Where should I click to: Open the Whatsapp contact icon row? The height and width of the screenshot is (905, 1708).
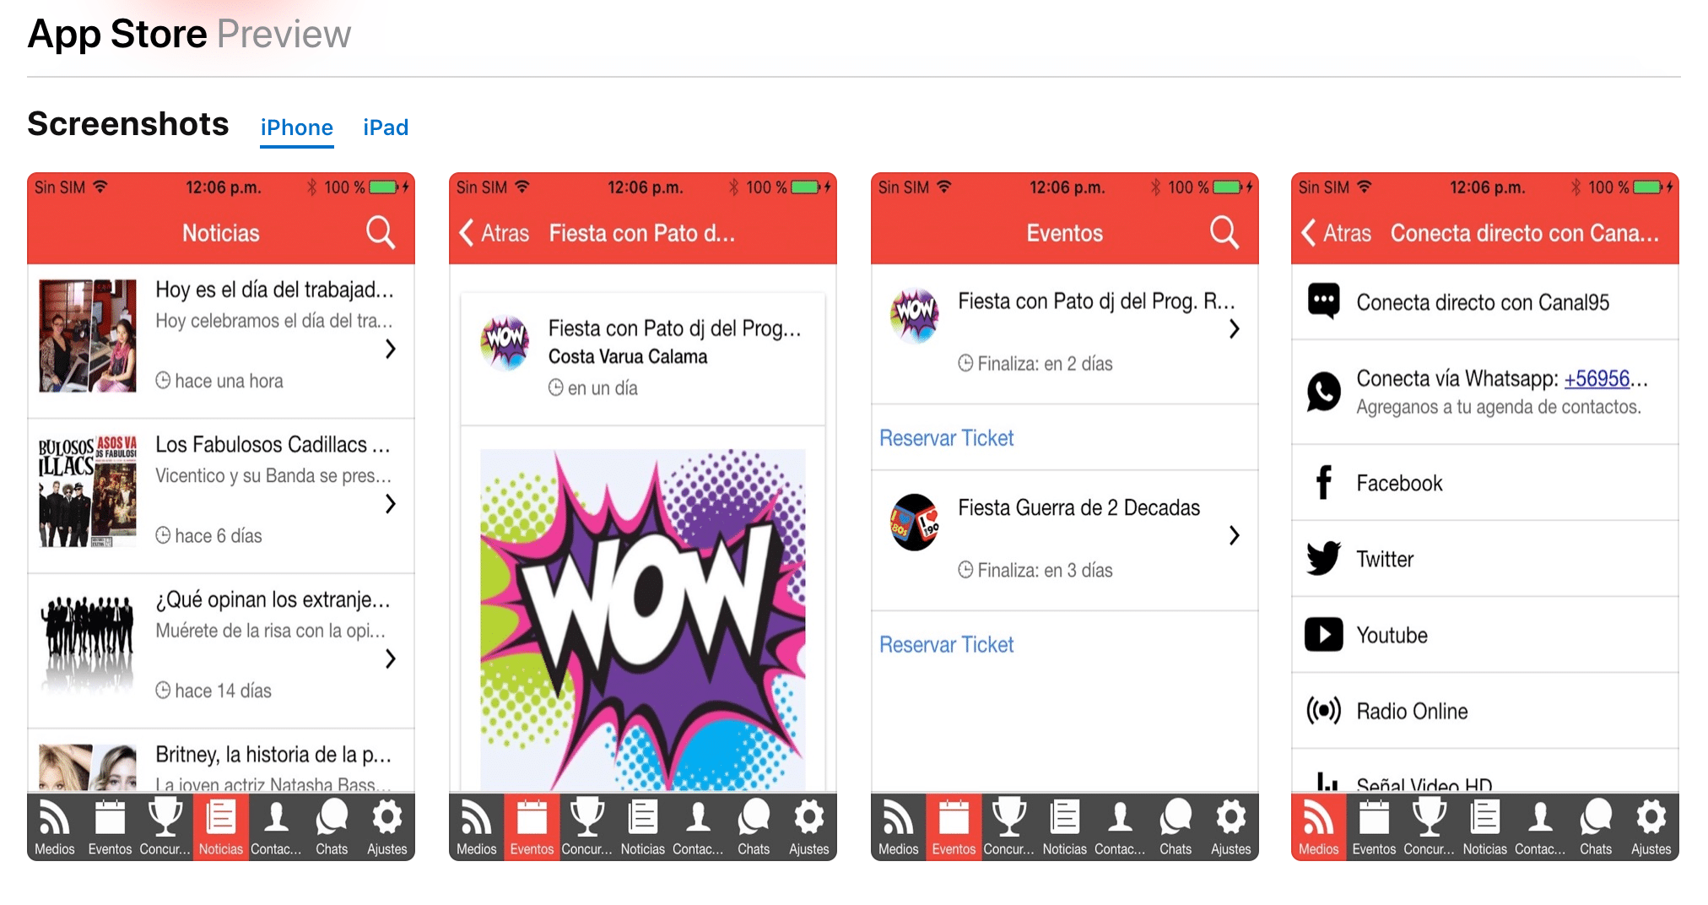click(1485, 392)
